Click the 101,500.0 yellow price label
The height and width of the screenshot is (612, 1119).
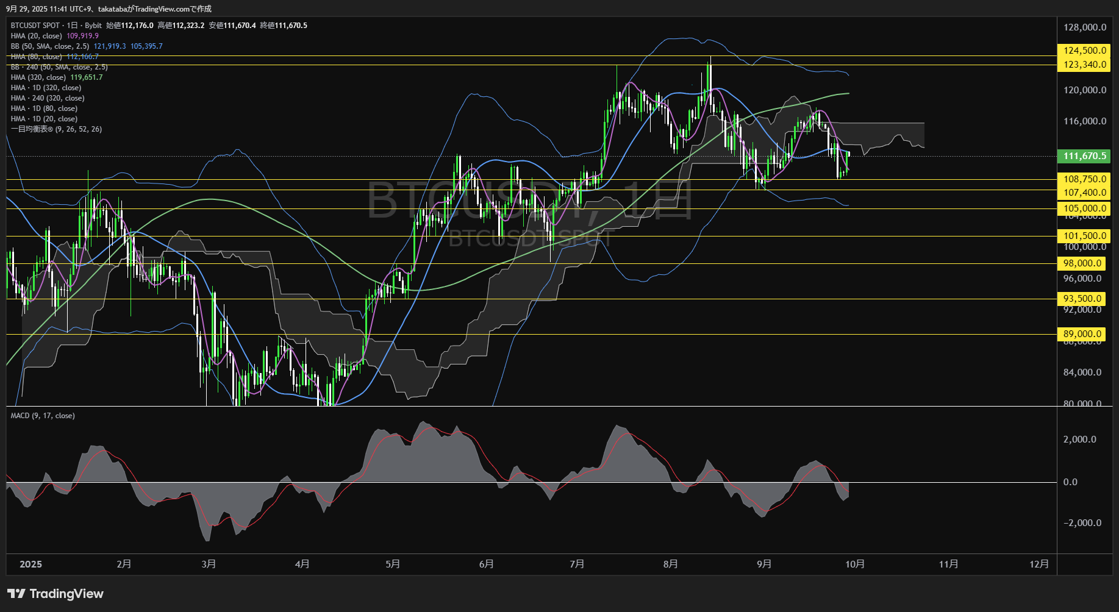tap(1084, 236)
